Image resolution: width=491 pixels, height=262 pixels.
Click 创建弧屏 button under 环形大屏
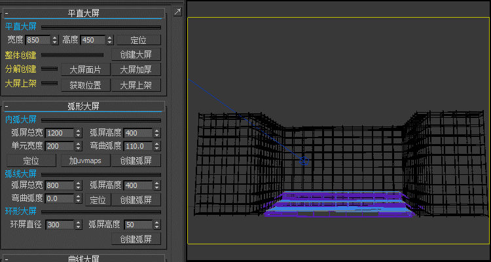[x=136, y=239]
